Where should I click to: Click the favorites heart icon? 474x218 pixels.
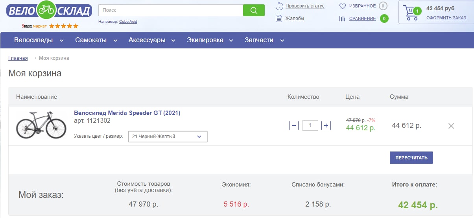tap(342, 6)
